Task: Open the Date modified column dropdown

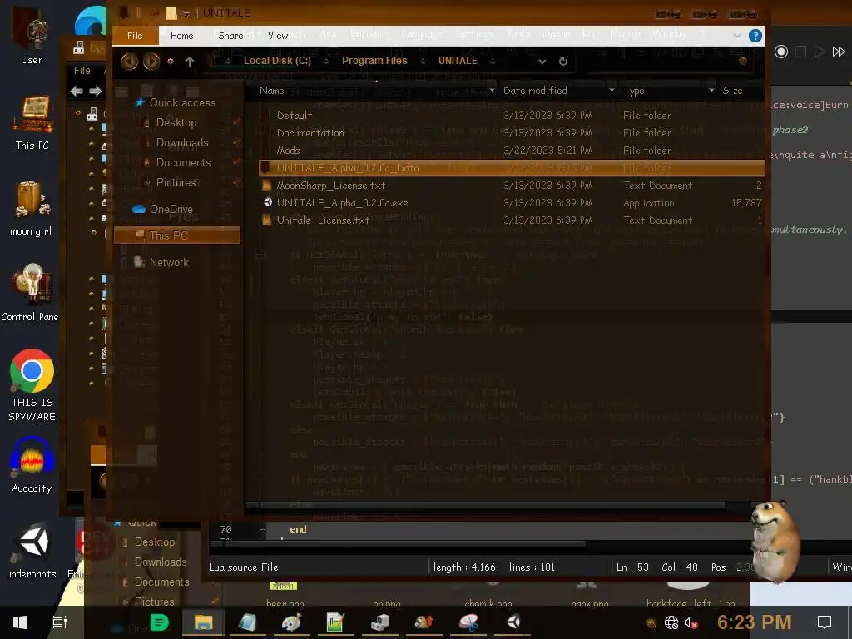Action: pos(612,90)
